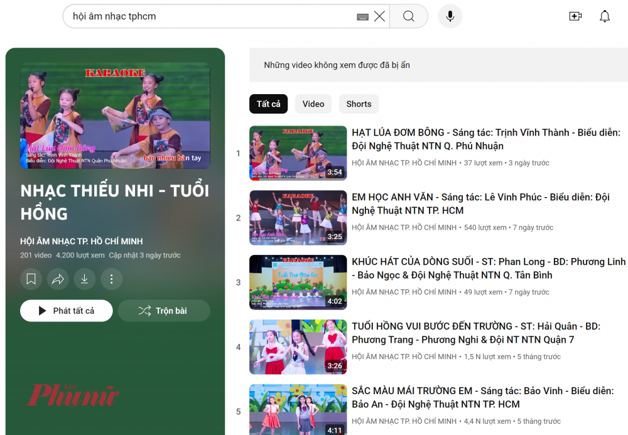Click the title 'EM HỌC ANH VĂN - Sáng tác: Lê Vinh Phúc'
Screen dimensions: 628x435
480,204
